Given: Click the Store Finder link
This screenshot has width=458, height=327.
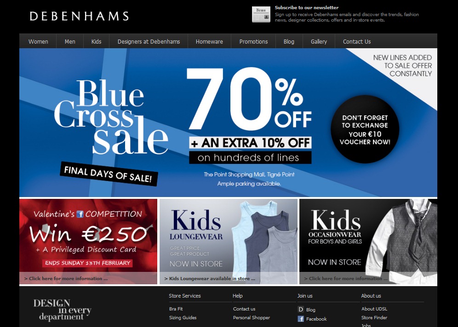Looking at the screenshot, I should pyautogui.click(x=374, y=317).
